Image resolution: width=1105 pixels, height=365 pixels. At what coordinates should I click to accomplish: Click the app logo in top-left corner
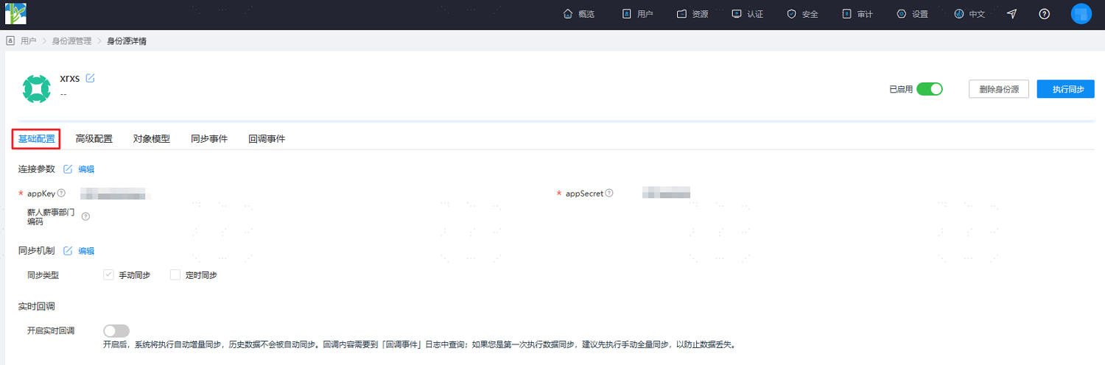[15, 13]
